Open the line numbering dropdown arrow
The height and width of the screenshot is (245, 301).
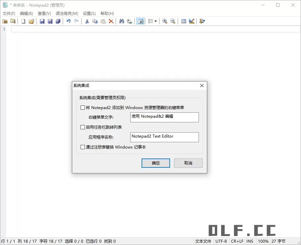click(156, 21)
